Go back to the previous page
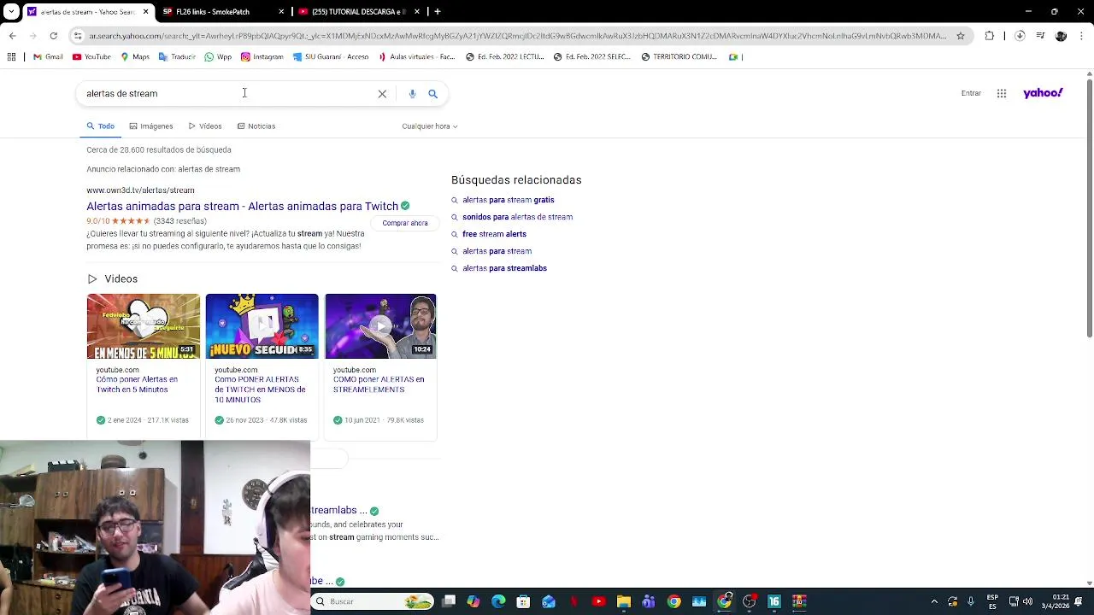 tap(12, 36)
